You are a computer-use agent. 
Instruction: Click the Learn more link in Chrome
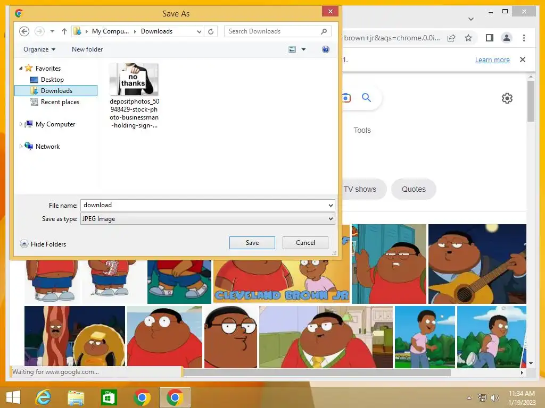pyautogui.click(x=492, y=59)
